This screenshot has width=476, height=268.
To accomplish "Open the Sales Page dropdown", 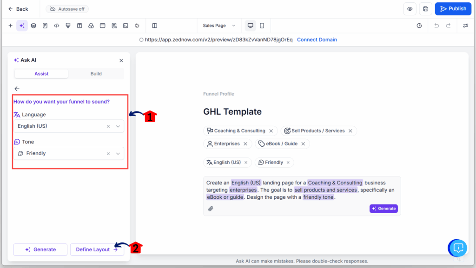I will (x=218, y=26).
